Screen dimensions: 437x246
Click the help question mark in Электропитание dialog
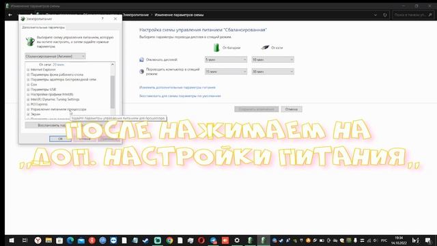tap(102, 18)
